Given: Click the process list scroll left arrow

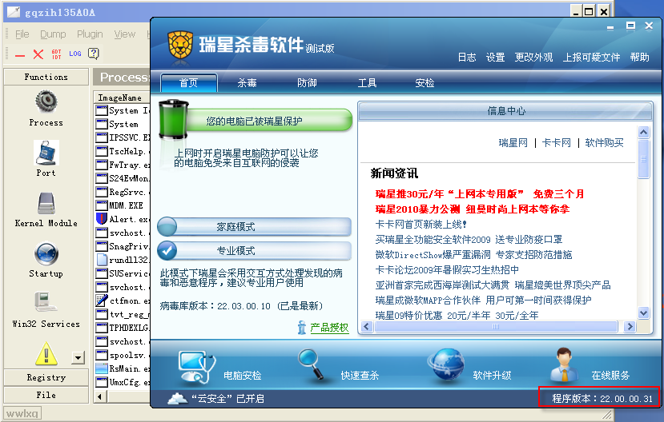Looking at the screenshot, I should [x=100, y=396].
